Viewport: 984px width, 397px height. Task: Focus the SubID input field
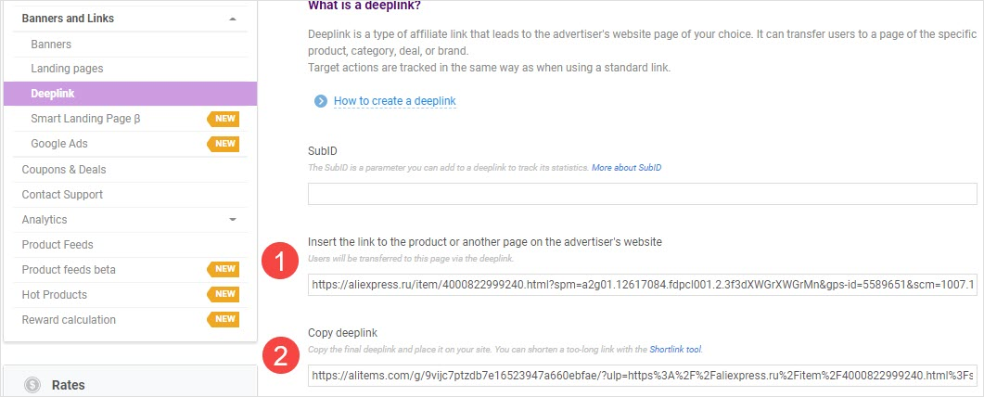[x=642, y=194]
